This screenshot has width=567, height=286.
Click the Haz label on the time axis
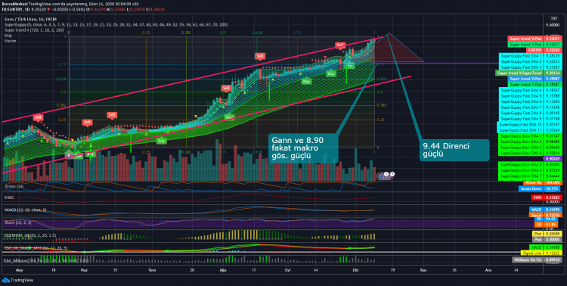tap(84, 270)
